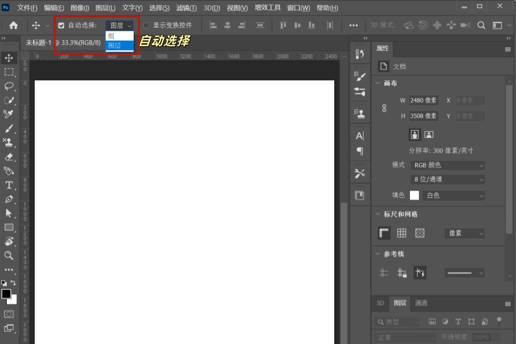Select the Horizontal Type tool
This screenshot has width=516, height=344.
pos(9,185)
